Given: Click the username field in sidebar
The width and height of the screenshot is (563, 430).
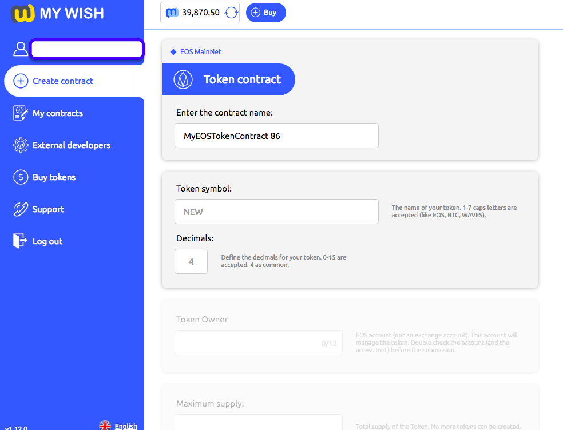Looking at the screenshot, I should [87, 49].
